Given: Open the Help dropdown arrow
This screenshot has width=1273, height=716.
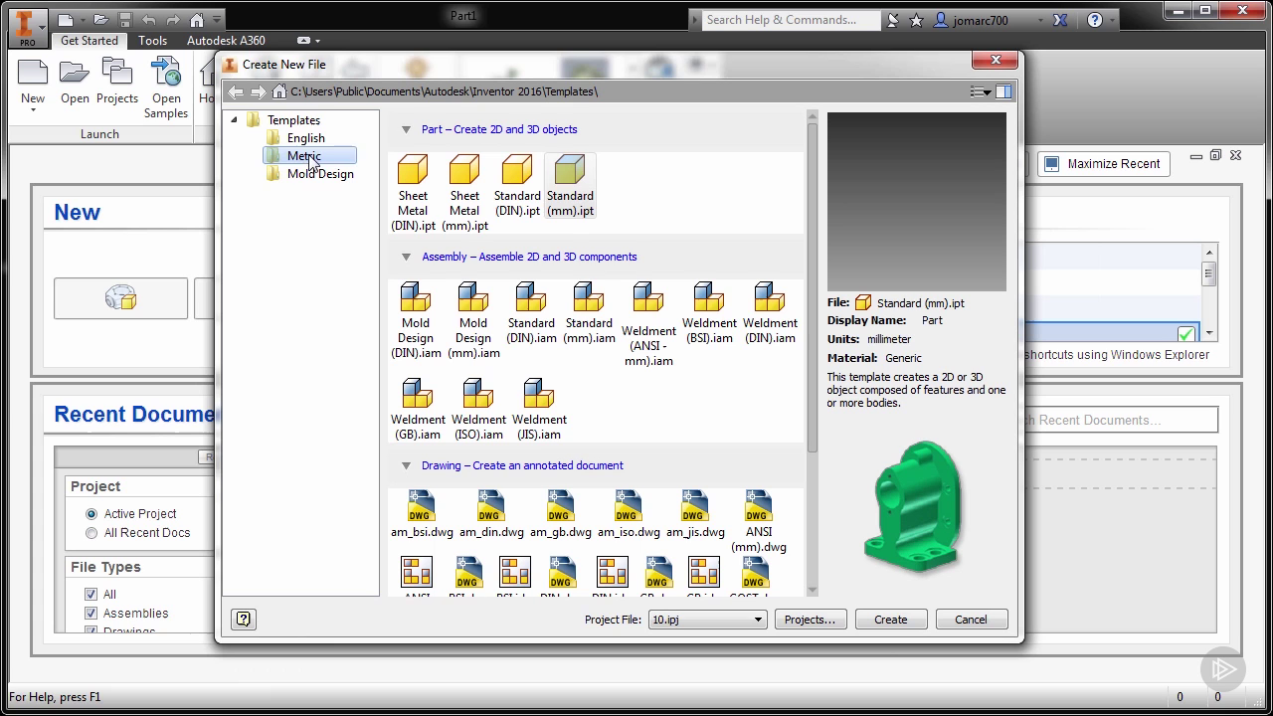Looking at the screenshot, I should point(1112,20).
